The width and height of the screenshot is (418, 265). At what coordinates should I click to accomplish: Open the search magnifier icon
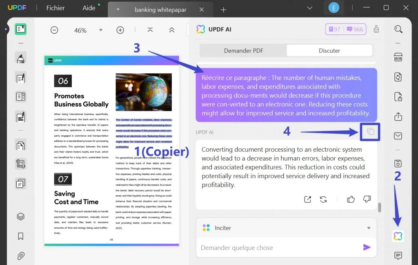pos(398,29)
